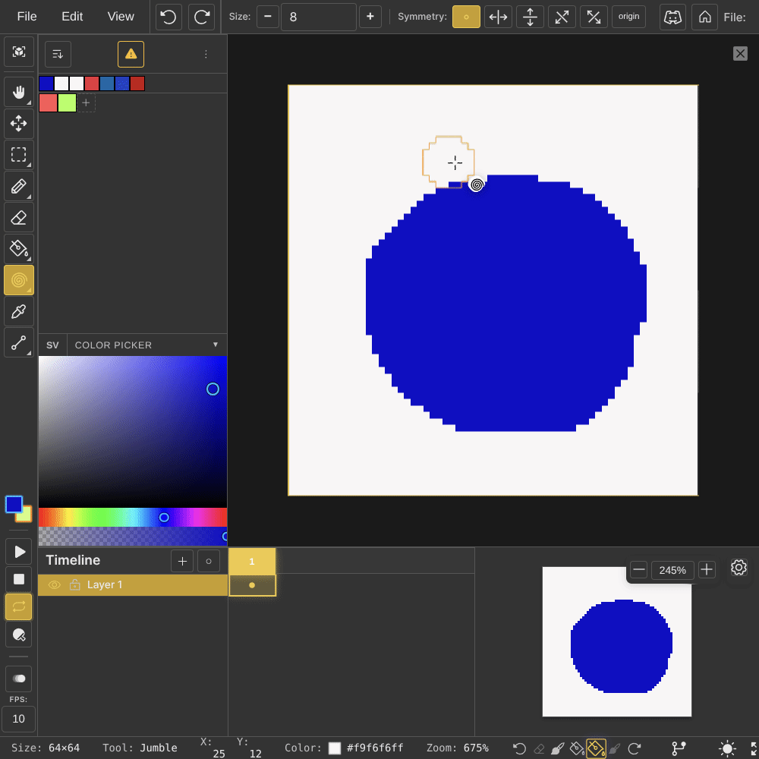Zoom out preview with minus button

tap(638, 570)
